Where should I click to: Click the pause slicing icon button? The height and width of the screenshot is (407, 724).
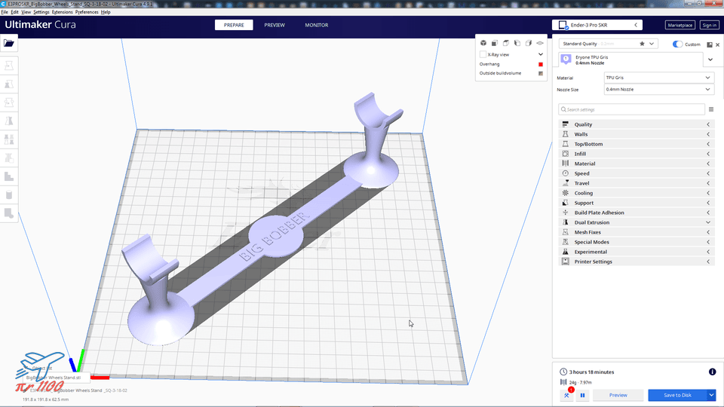pyautogui.click(x=583, y=395)
